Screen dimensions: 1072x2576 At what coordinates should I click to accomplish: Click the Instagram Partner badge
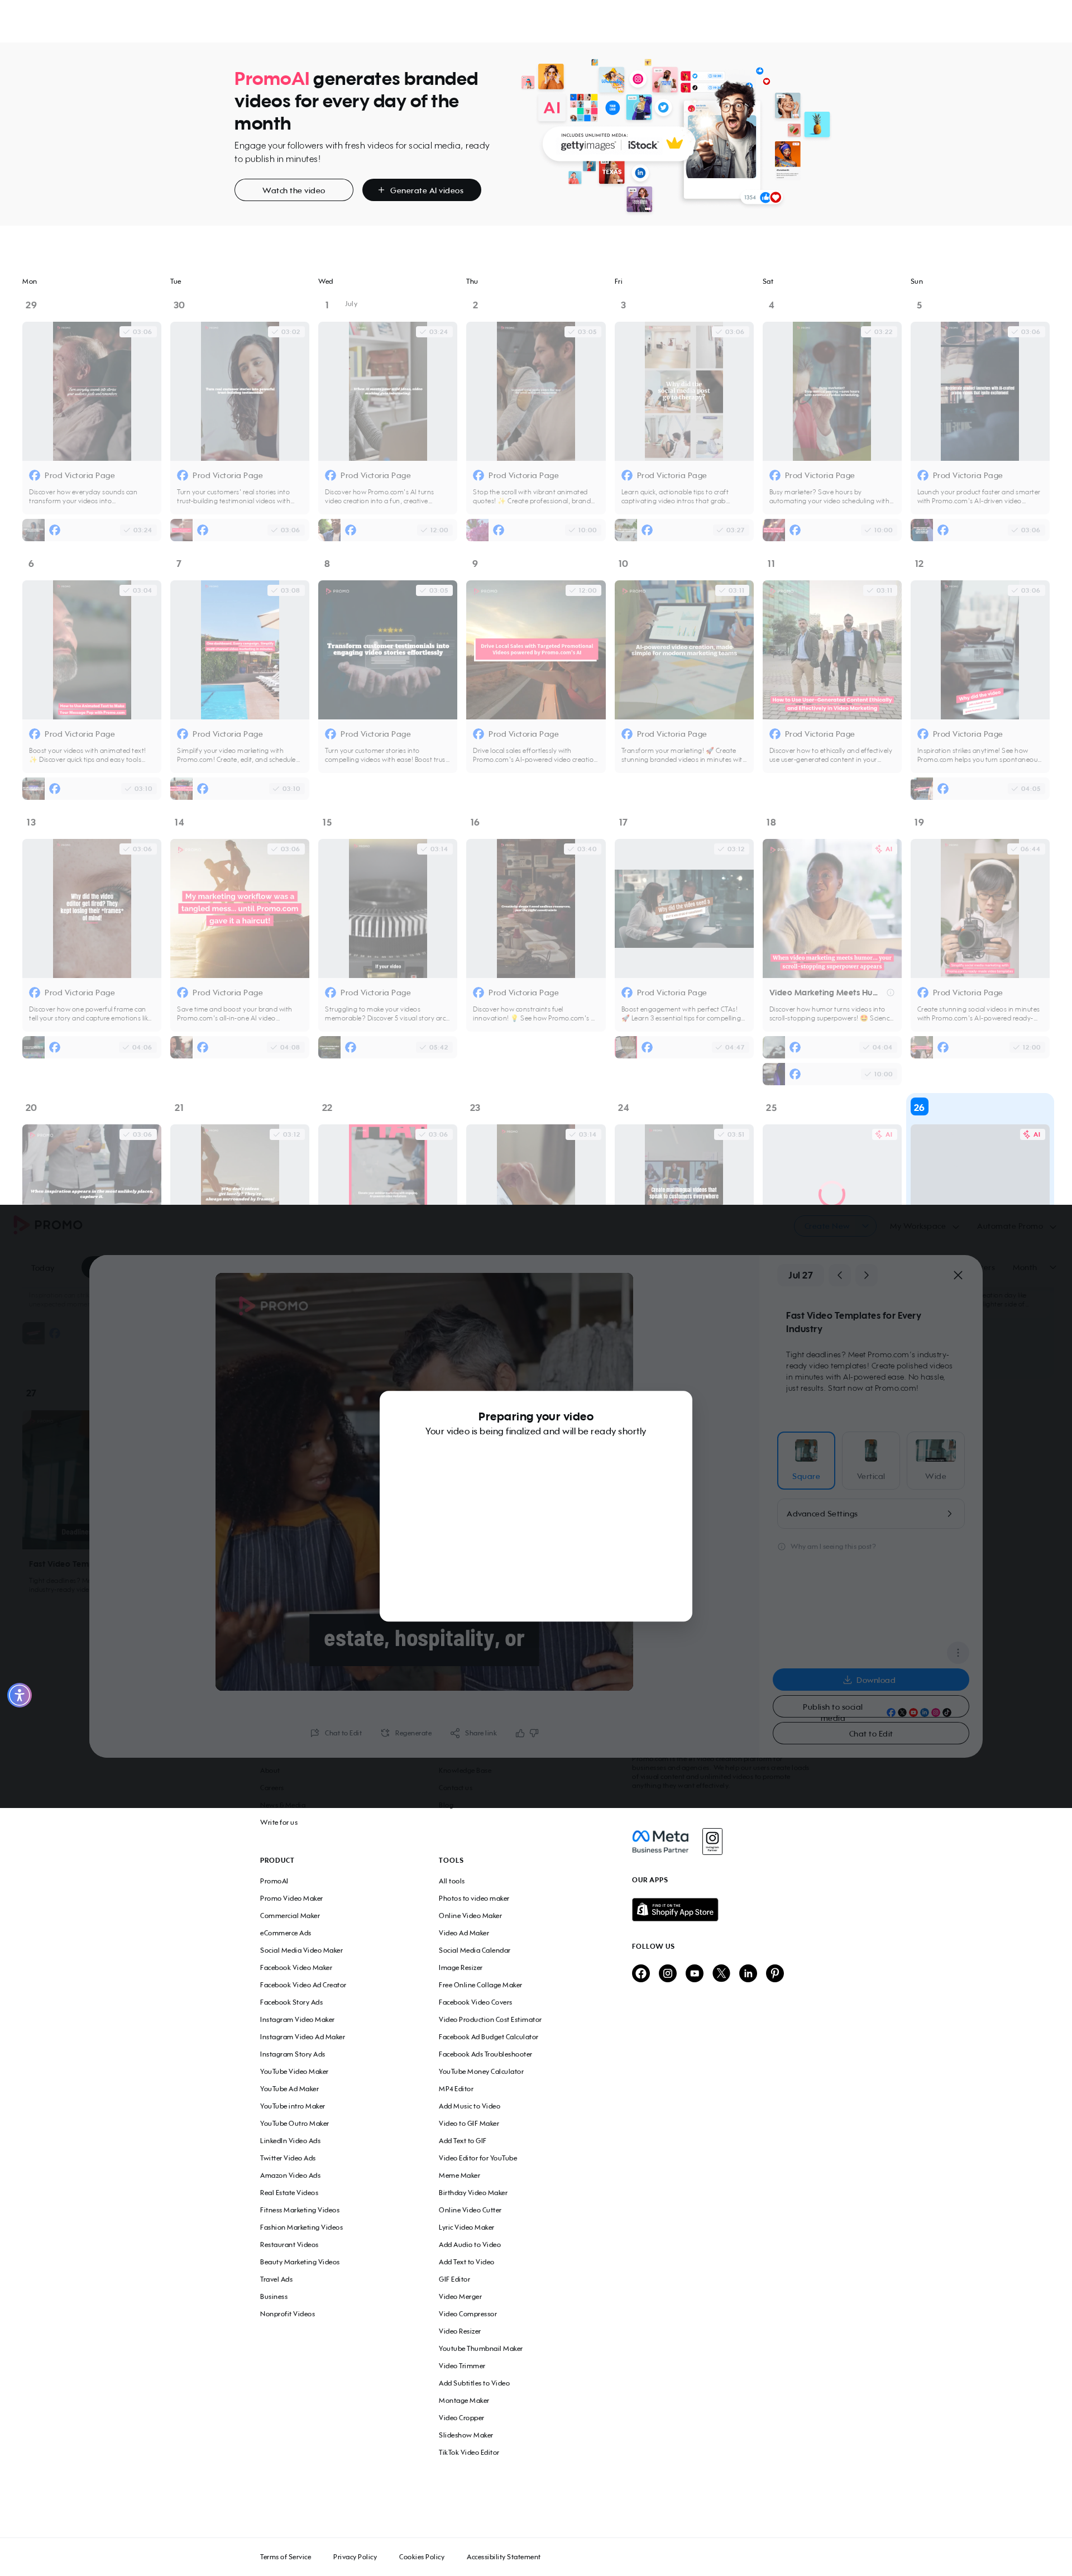pos(712,1841)
